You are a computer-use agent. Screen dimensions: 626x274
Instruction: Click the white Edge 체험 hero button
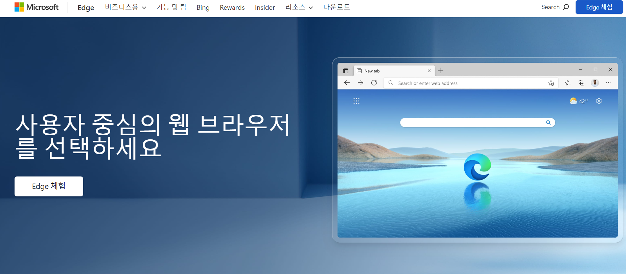coord(49,186)
